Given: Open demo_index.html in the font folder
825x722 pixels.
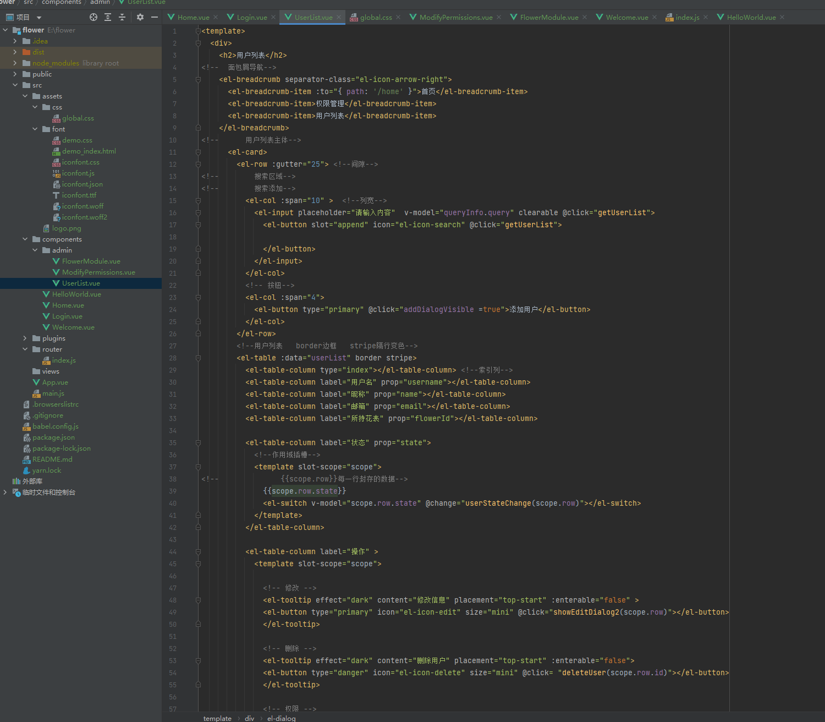Looking at the screenshot, I should (89, 151).
